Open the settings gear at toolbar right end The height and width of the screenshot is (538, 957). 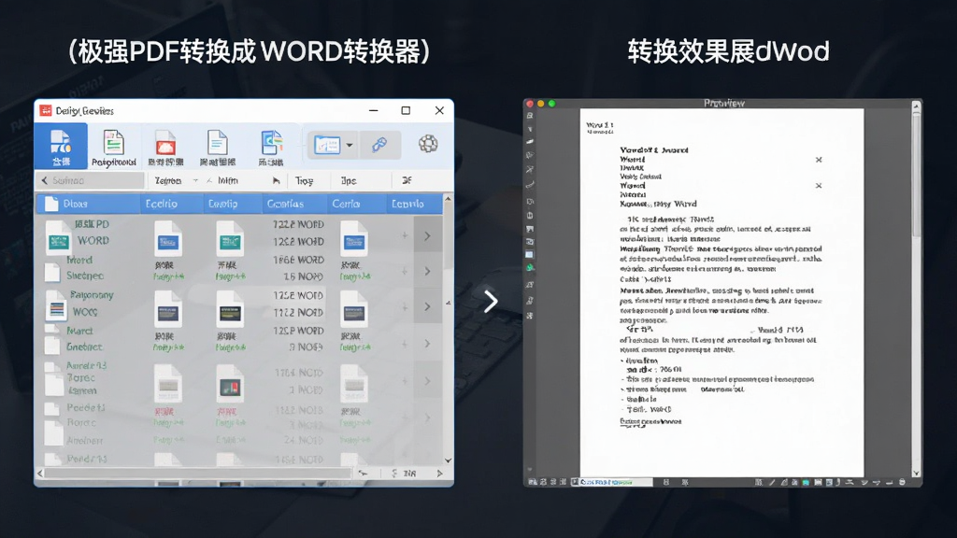[x=428, y=144]
